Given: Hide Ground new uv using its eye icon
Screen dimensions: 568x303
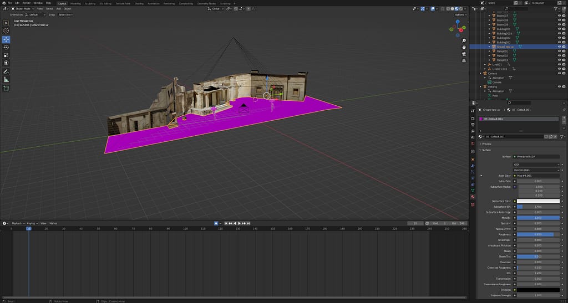Looking at the screenshot, I should click(559, 47).
